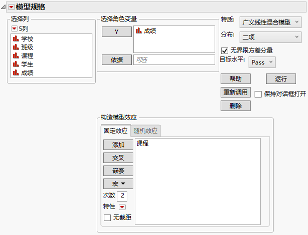This screenshot has width=308, height=235.
Task: Click the 交叉 button
Action: click(118, 157)
